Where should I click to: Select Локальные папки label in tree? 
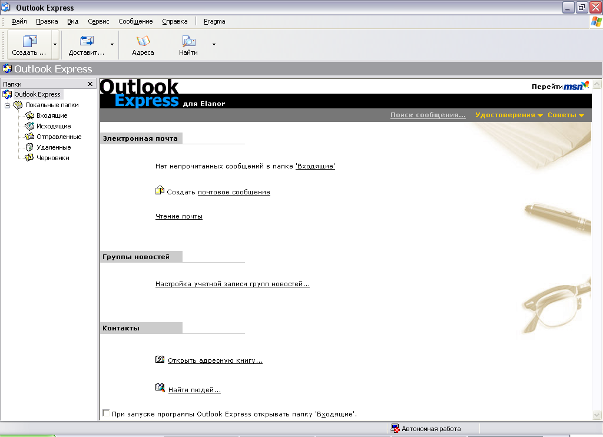(52, 105)
